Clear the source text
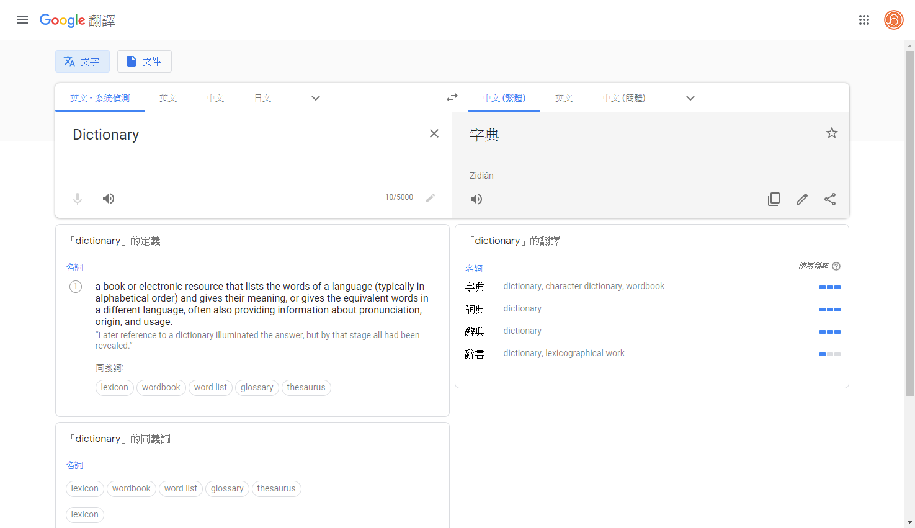This screenshot has height=528, width=915. tap(434, 133)
